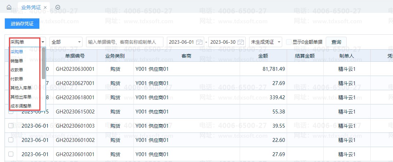Viewport: 393px width, 162px height.
Task: Go to the home icon tab
Action: [9, 7]
